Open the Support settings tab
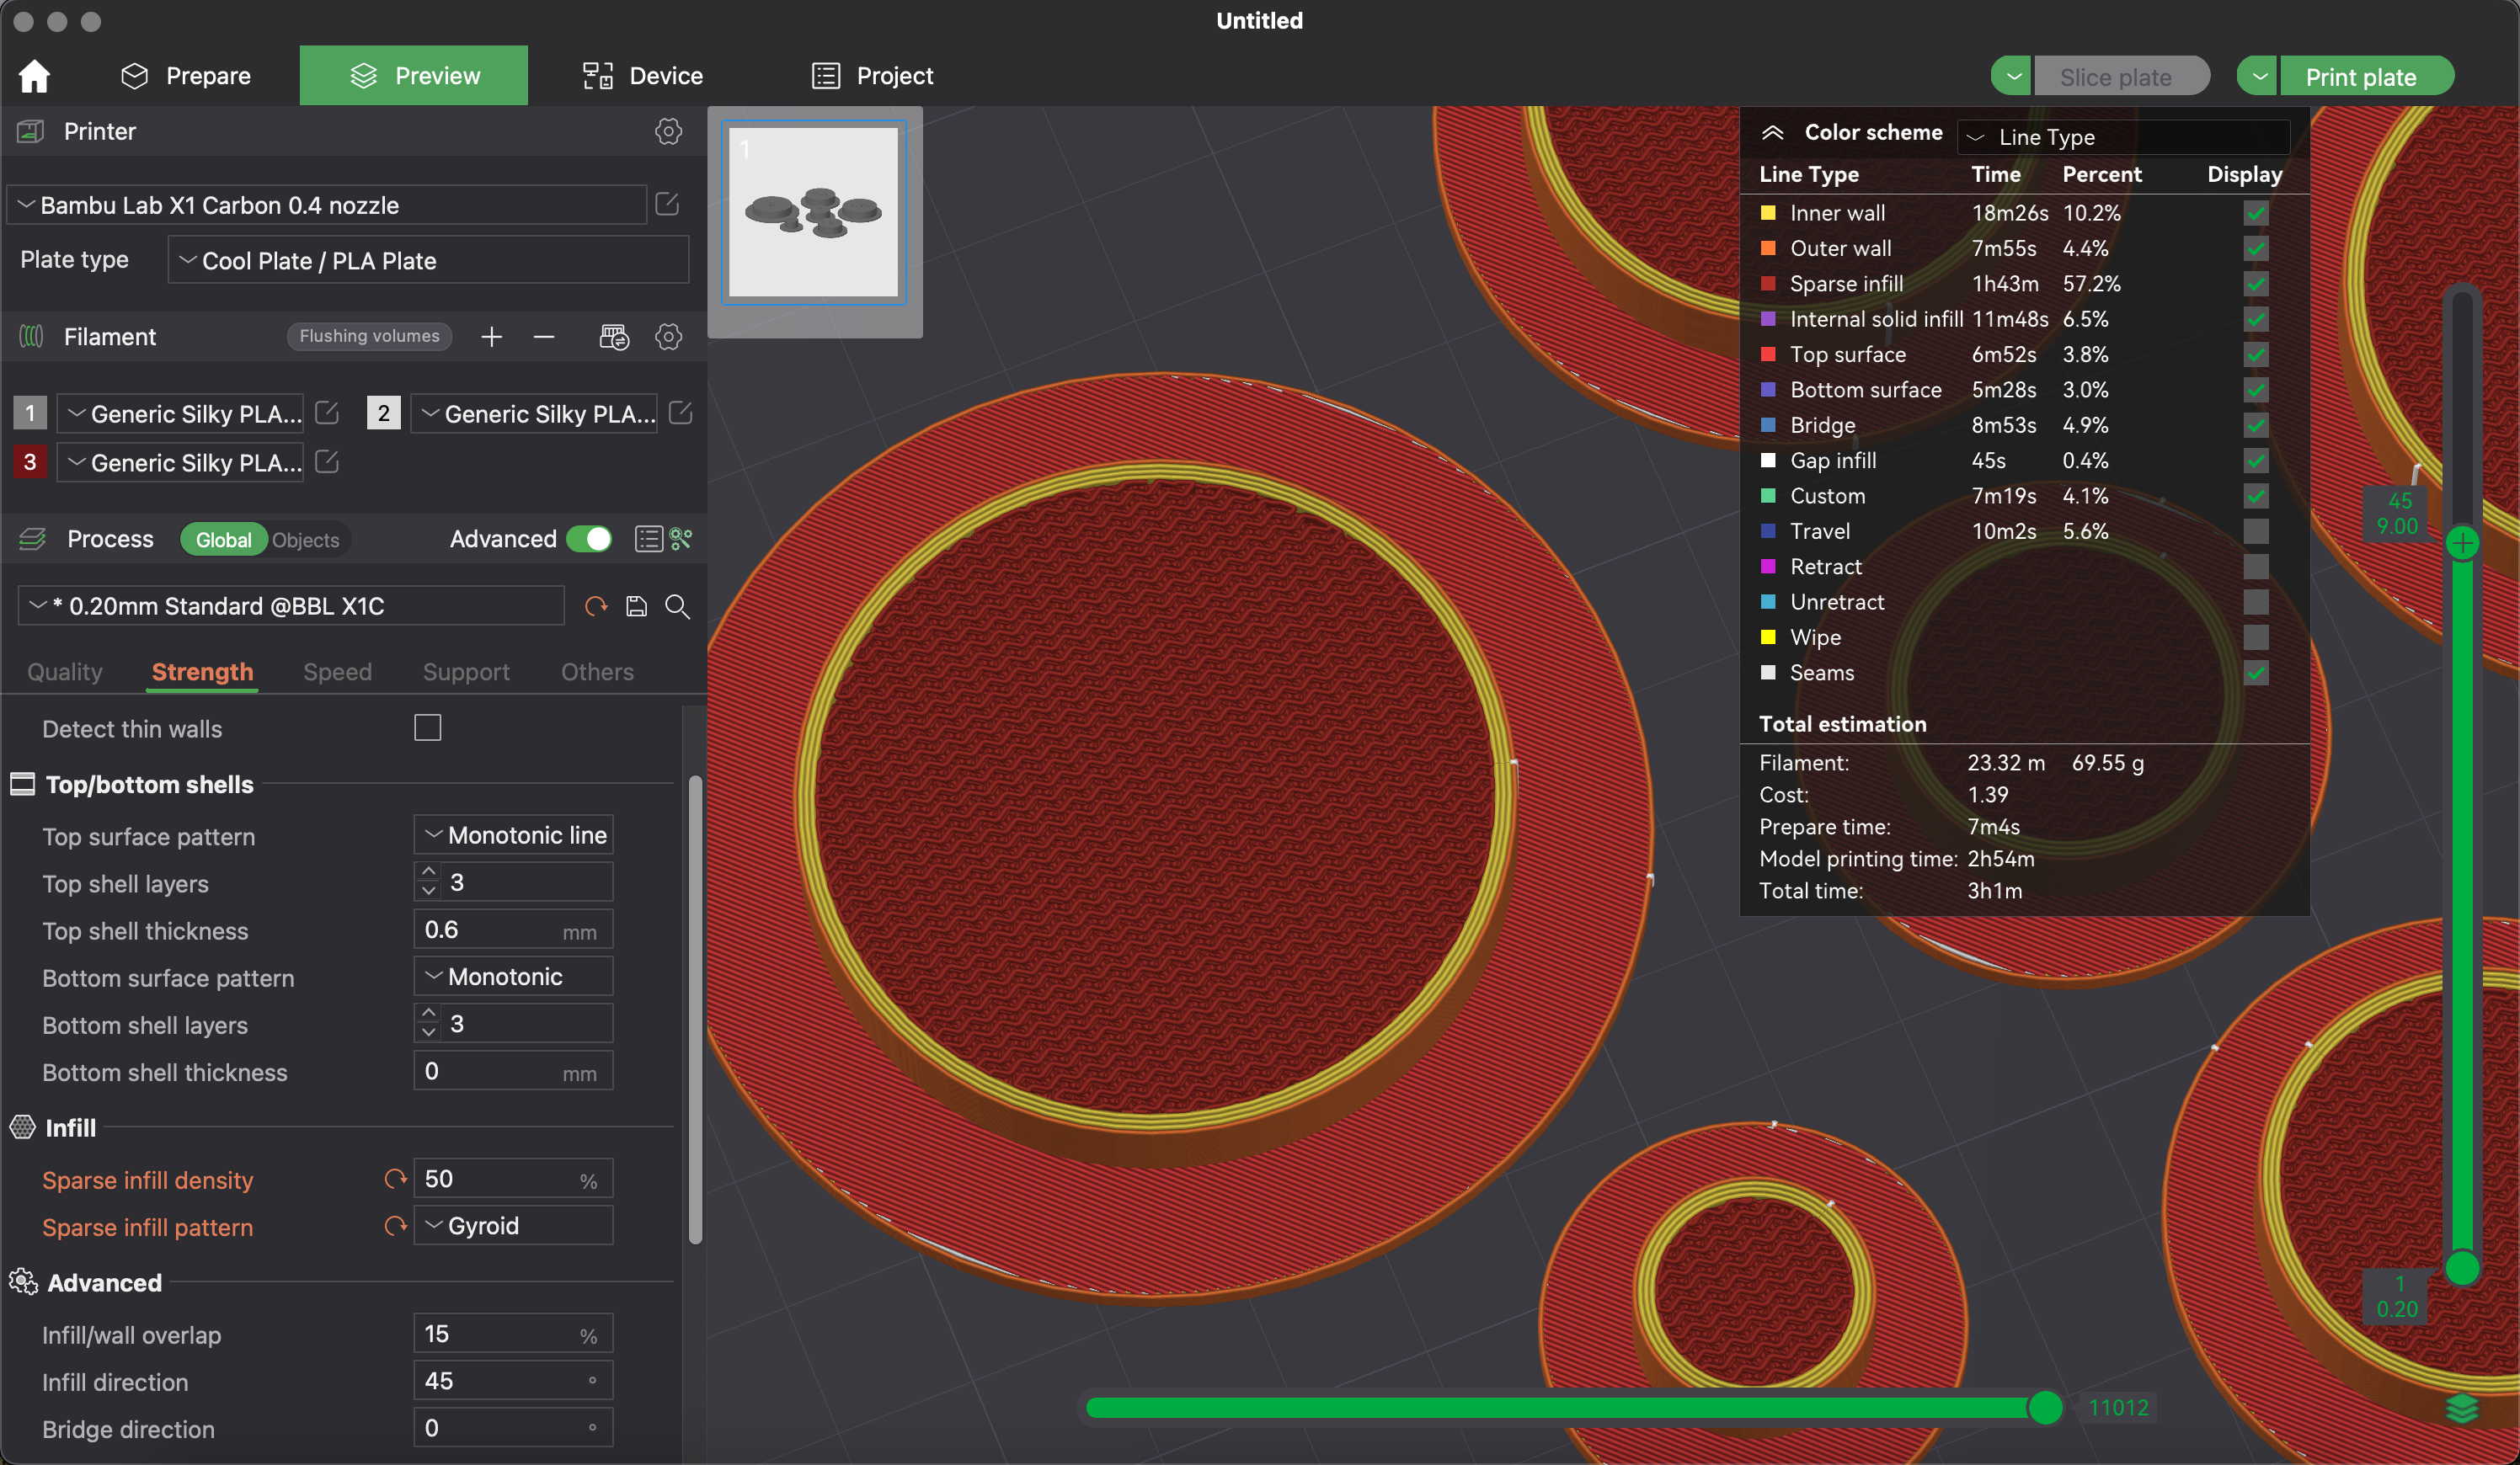 [466, 672]
